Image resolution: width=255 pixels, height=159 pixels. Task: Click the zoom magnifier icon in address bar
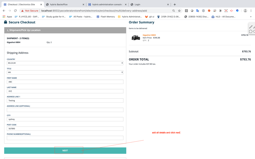point(174,11)
